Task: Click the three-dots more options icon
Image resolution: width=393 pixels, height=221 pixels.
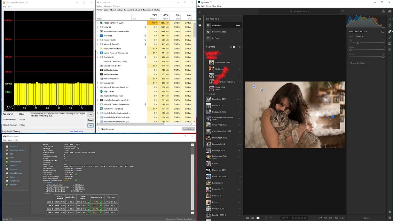Action: pos(390,55)
